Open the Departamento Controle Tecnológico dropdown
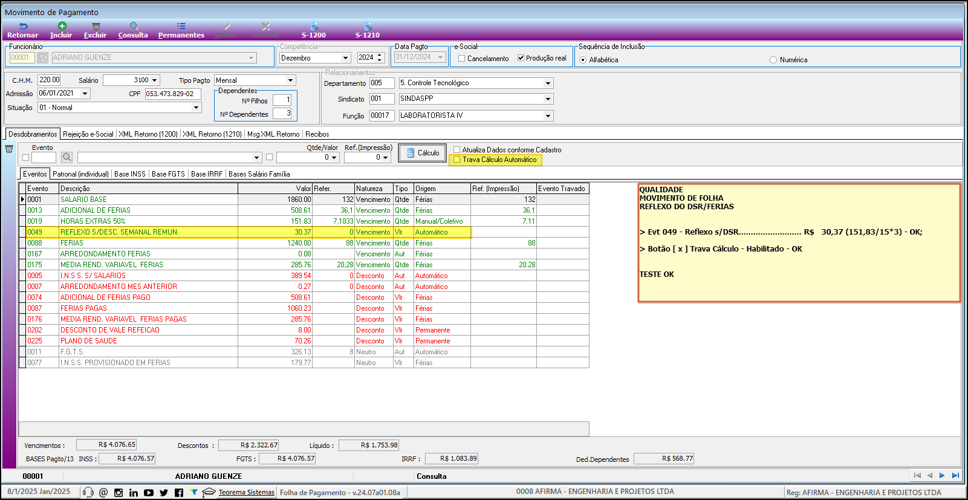This screenshot has width=968, height=500. click(x=548, y=83)
